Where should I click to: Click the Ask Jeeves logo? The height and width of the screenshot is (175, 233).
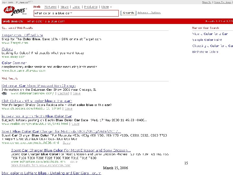pos(15,11)
